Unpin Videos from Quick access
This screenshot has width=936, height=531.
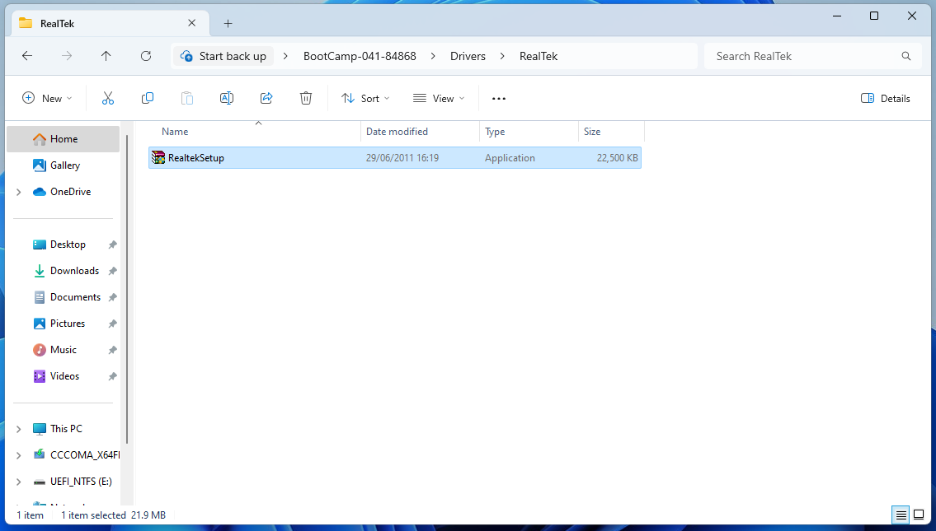(112, 376)
